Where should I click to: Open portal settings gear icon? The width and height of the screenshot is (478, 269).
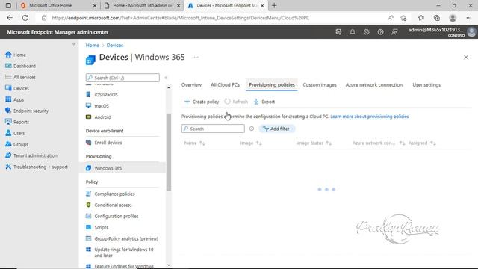pyautogui.click(x=367, y=31)
